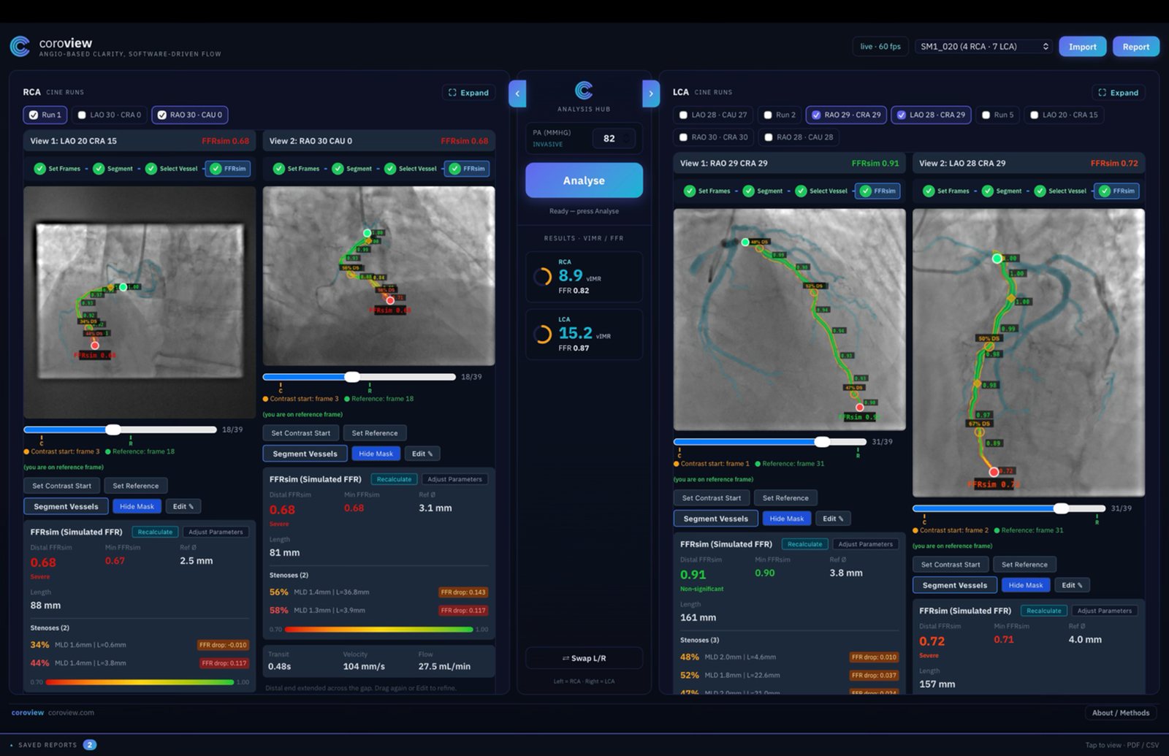Open Adjust Parameters in RCA View 2
The width and height of the screenshot is (1169, 756).
pyautogui.click(x=454, y=479)
